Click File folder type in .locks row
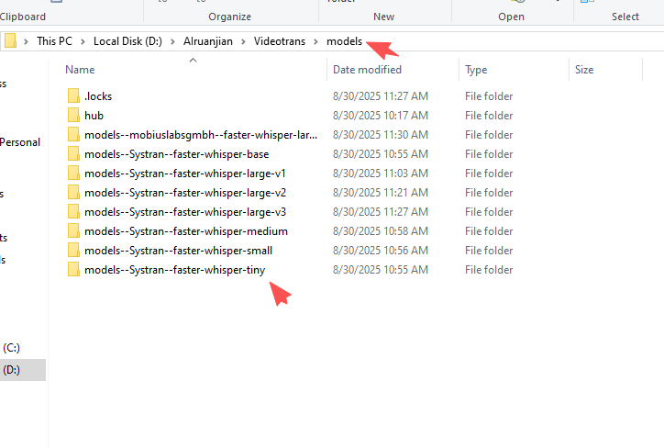Viewport: 664px width, 448px height. click(489, 96)
